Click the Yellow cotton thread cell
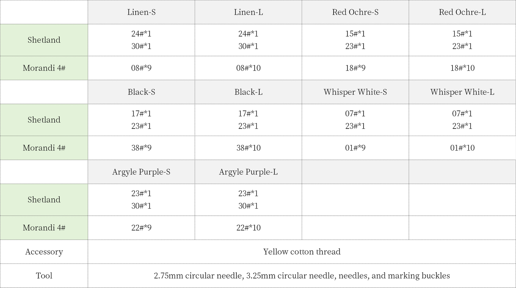Screen dimensions: 516x288 click(x=302, y=252)
